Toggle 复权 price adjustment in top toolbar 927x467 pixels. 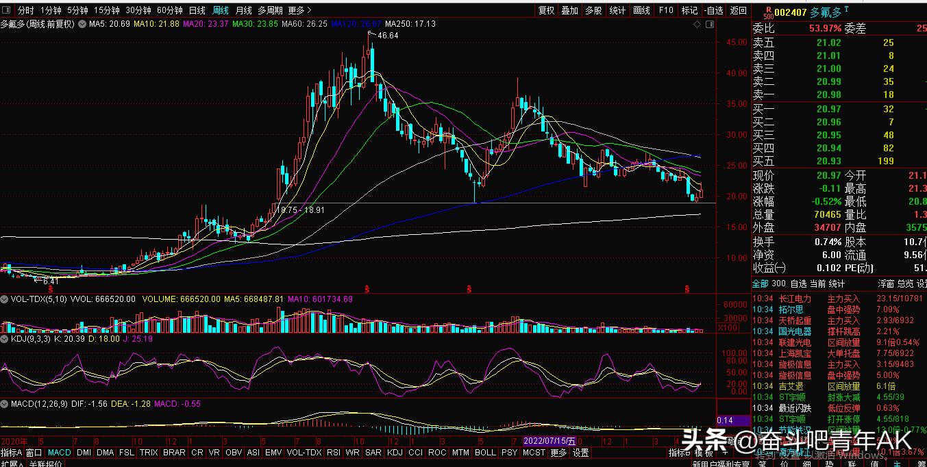[546, 10]
